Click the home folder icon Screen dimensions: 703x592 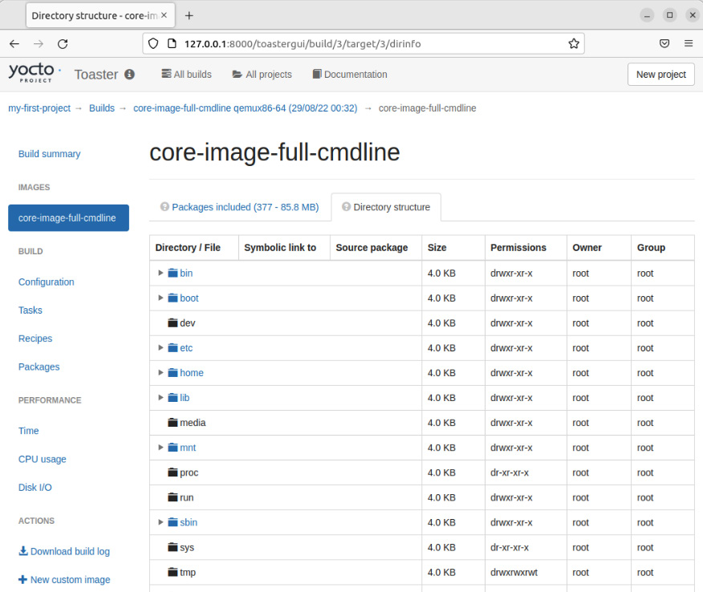tap(173, 373)
